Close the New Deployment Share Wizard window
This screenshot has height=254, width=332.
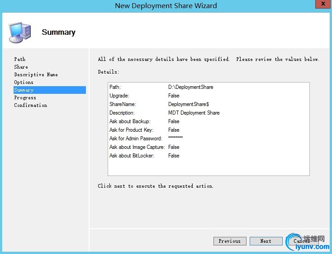coord(322,4)
